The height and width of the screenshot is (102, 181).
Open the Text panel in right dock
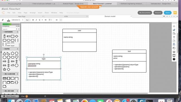174,37
